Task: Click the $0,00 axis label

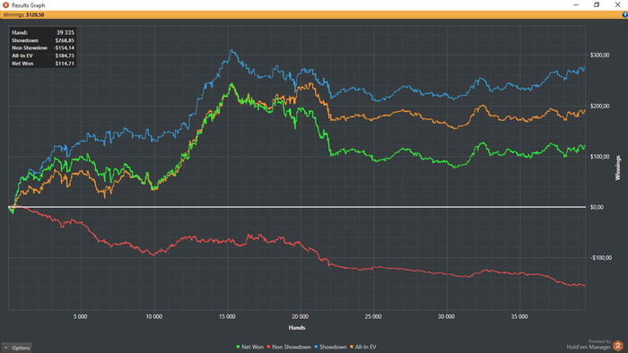Action: [597, 207]
